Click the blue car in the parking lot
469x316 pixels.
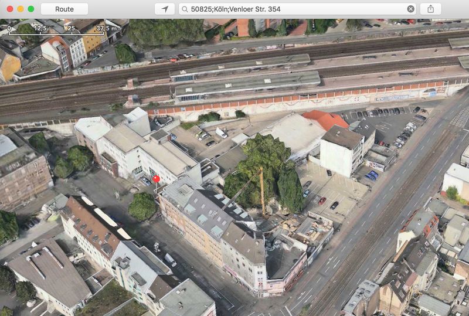[x=372, y=175]
